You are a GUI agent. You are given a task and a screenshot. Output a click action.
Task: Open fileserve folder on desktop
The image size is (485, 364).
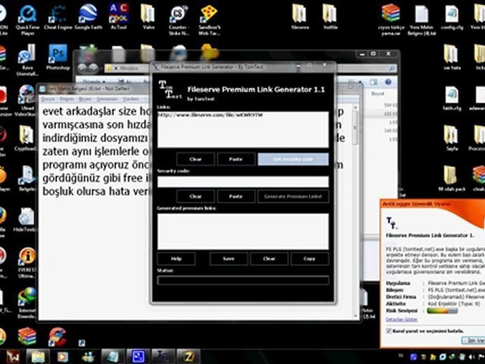pos(300,17)
